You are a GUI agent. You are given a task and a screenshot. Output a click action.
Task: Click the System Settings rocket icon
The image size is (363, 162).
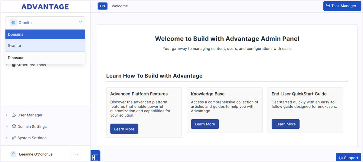[14, 138]
